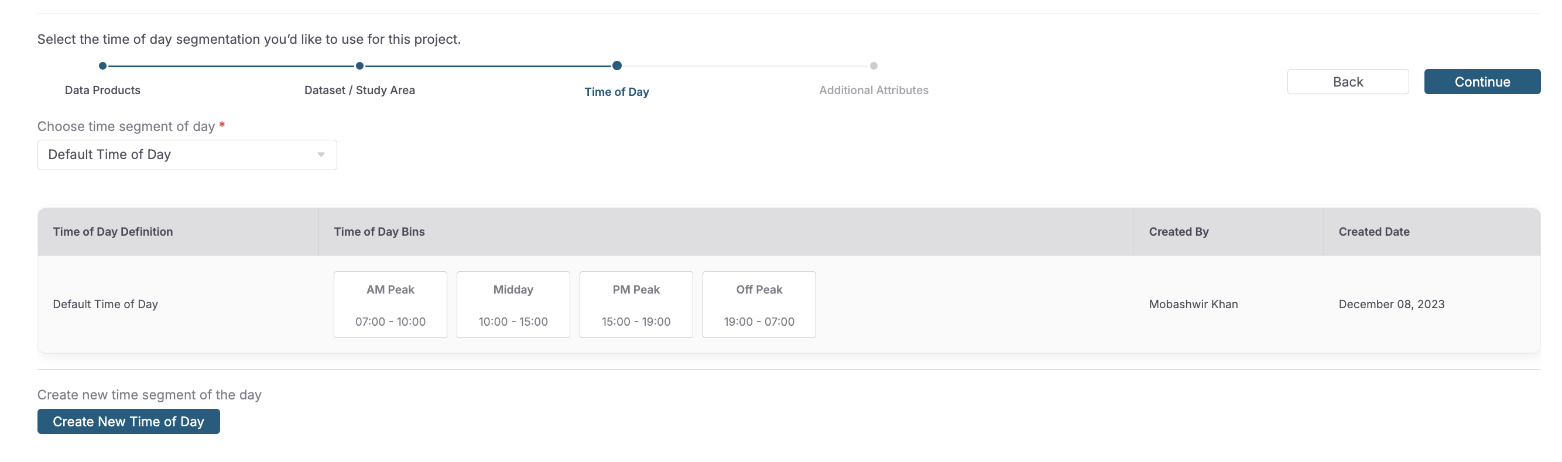Open the time segment dropdown arrow
The width and height of the screenshot is (1562, 462).
321,155
